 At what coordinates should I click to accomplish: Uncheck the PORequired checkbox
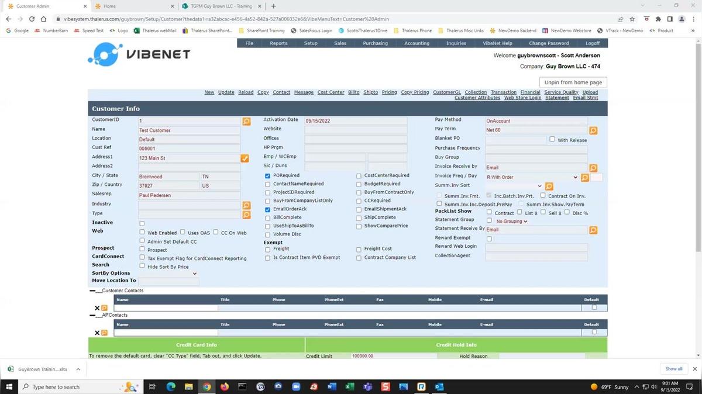(268, 175)
